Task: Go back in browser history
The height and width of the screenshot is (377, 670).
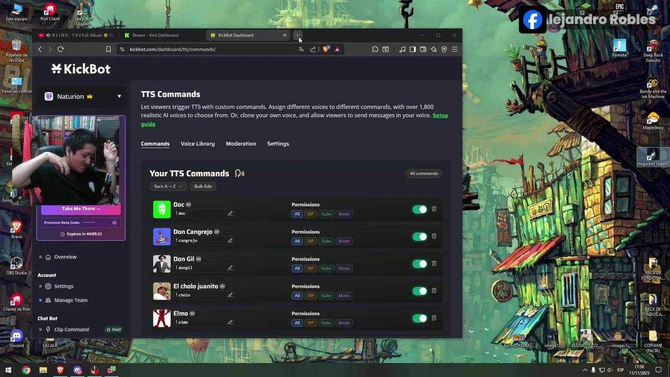Action: pyautogui.click(x=40, y=49)
